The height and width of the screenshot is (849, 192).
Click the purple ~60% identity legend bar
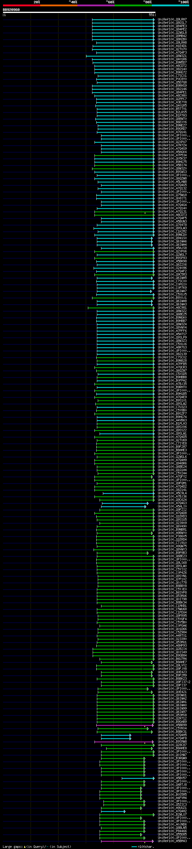coord(96,5)
